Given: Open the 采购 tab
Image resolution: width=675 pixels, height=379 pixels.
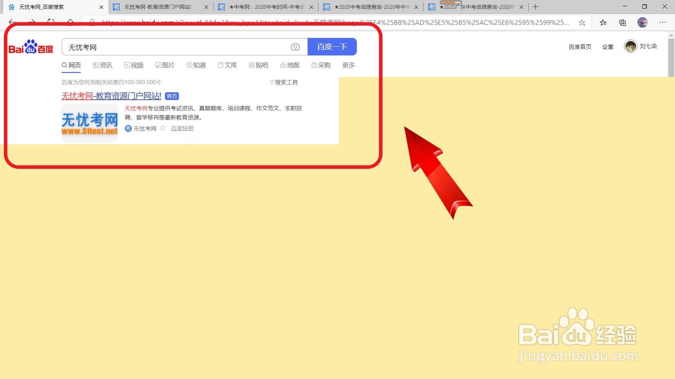Looking at the screenshot, I should coord(321,65).
